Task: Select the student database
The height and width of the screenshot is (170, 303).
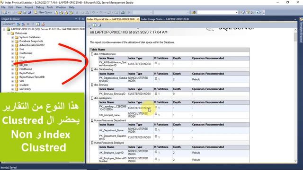Action: tap(24, 85)
